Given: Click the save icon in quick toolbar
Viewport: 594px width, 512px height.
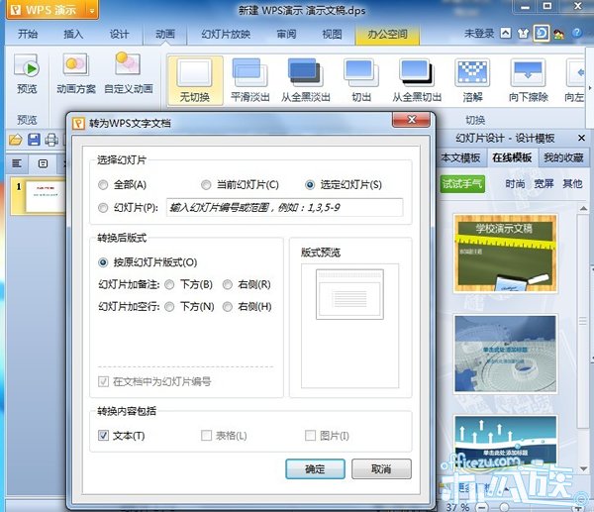Looking at the screenshot, I should click(x=35, y=140).
